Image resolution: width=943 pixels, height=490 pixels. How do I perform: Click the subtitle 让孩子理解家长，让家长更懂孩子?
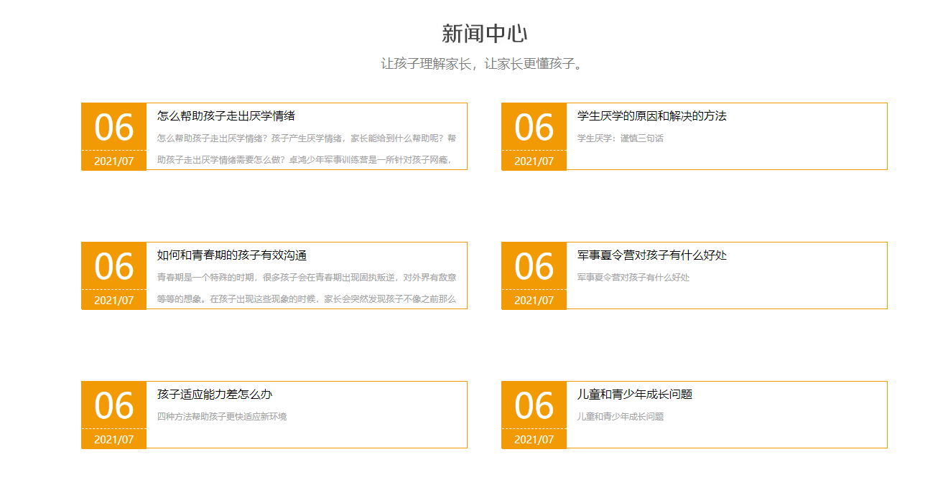[471, 62]
